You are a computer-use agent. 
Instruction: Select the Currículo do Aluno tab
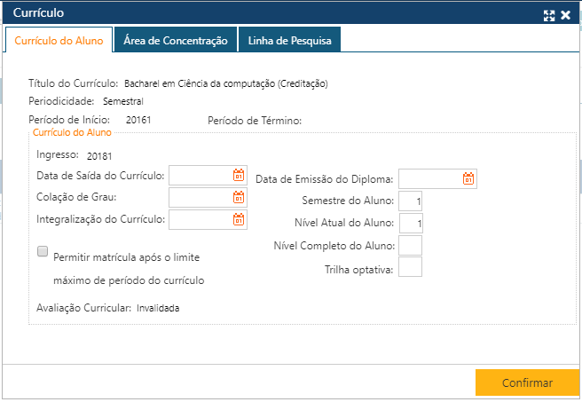pyautogui.click(x=59, y=40)
